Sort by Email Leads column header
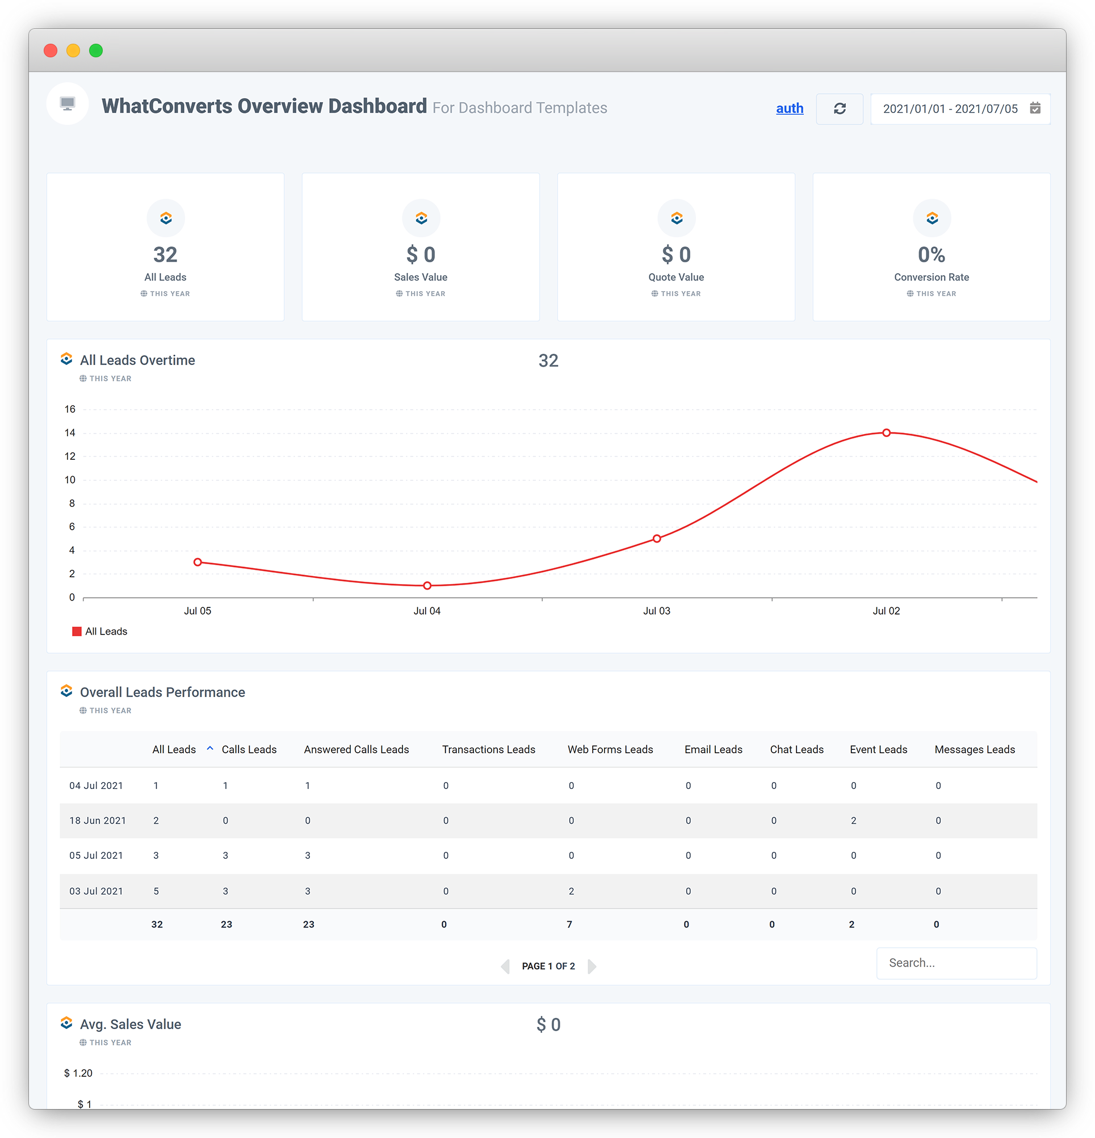Viewport: 1095px width, 1138px height. 714,750
